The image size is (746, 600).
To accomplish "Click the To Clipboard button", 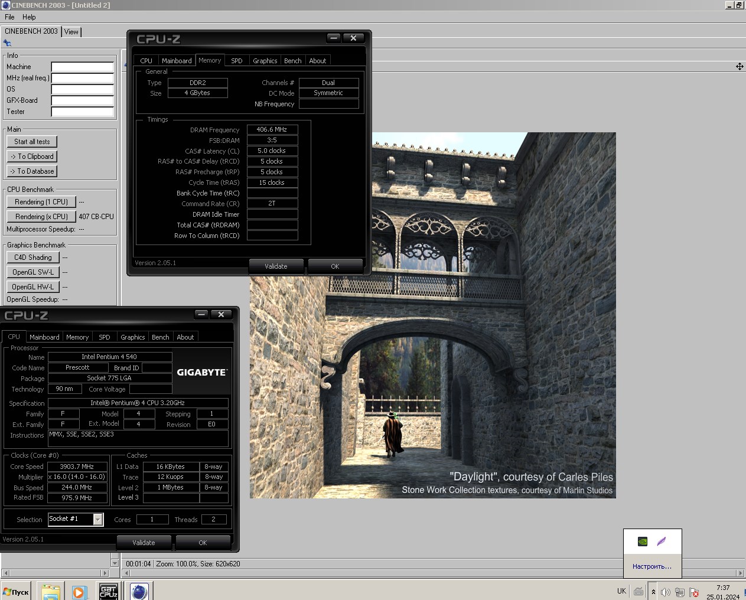I will [32, 156].
